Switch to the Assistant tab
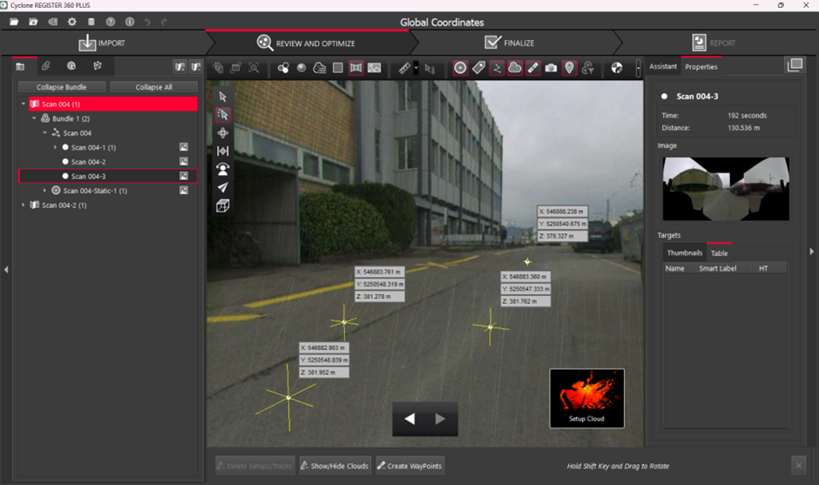Screen dimensions: 819x485 pos(663,67)
